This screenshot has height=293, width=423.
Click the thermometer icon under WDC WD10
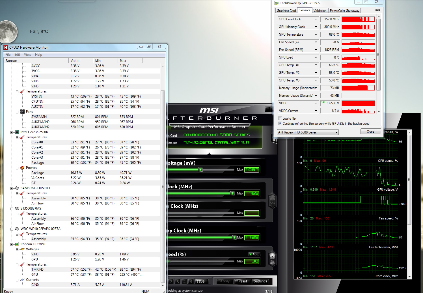click(x=22, y=234)
